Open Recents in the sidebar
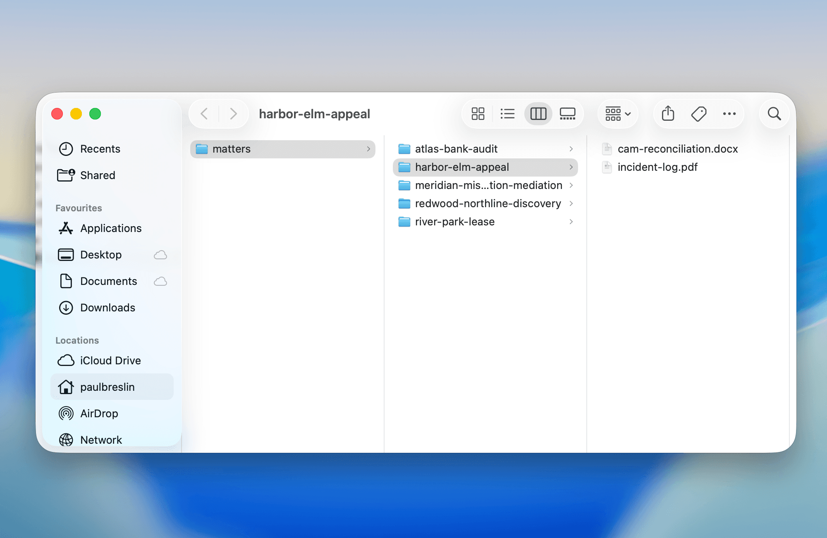The height and width of the screenshot is (538, 827). coord(100,149)
